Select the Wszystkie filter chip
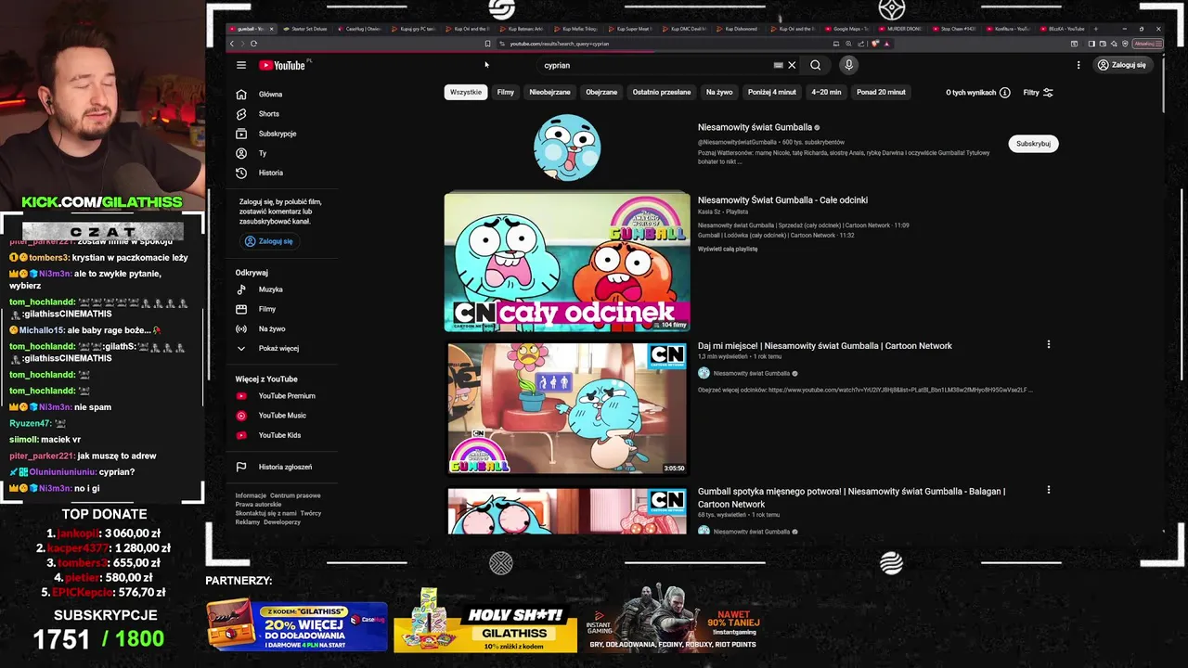Screen dimensions: 1188x668 click(466, 92)
